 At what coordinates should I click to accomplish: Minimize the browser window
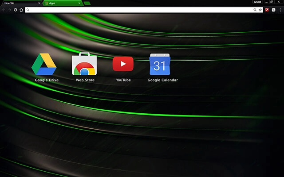pyautogui.click(x=266, y=2)
